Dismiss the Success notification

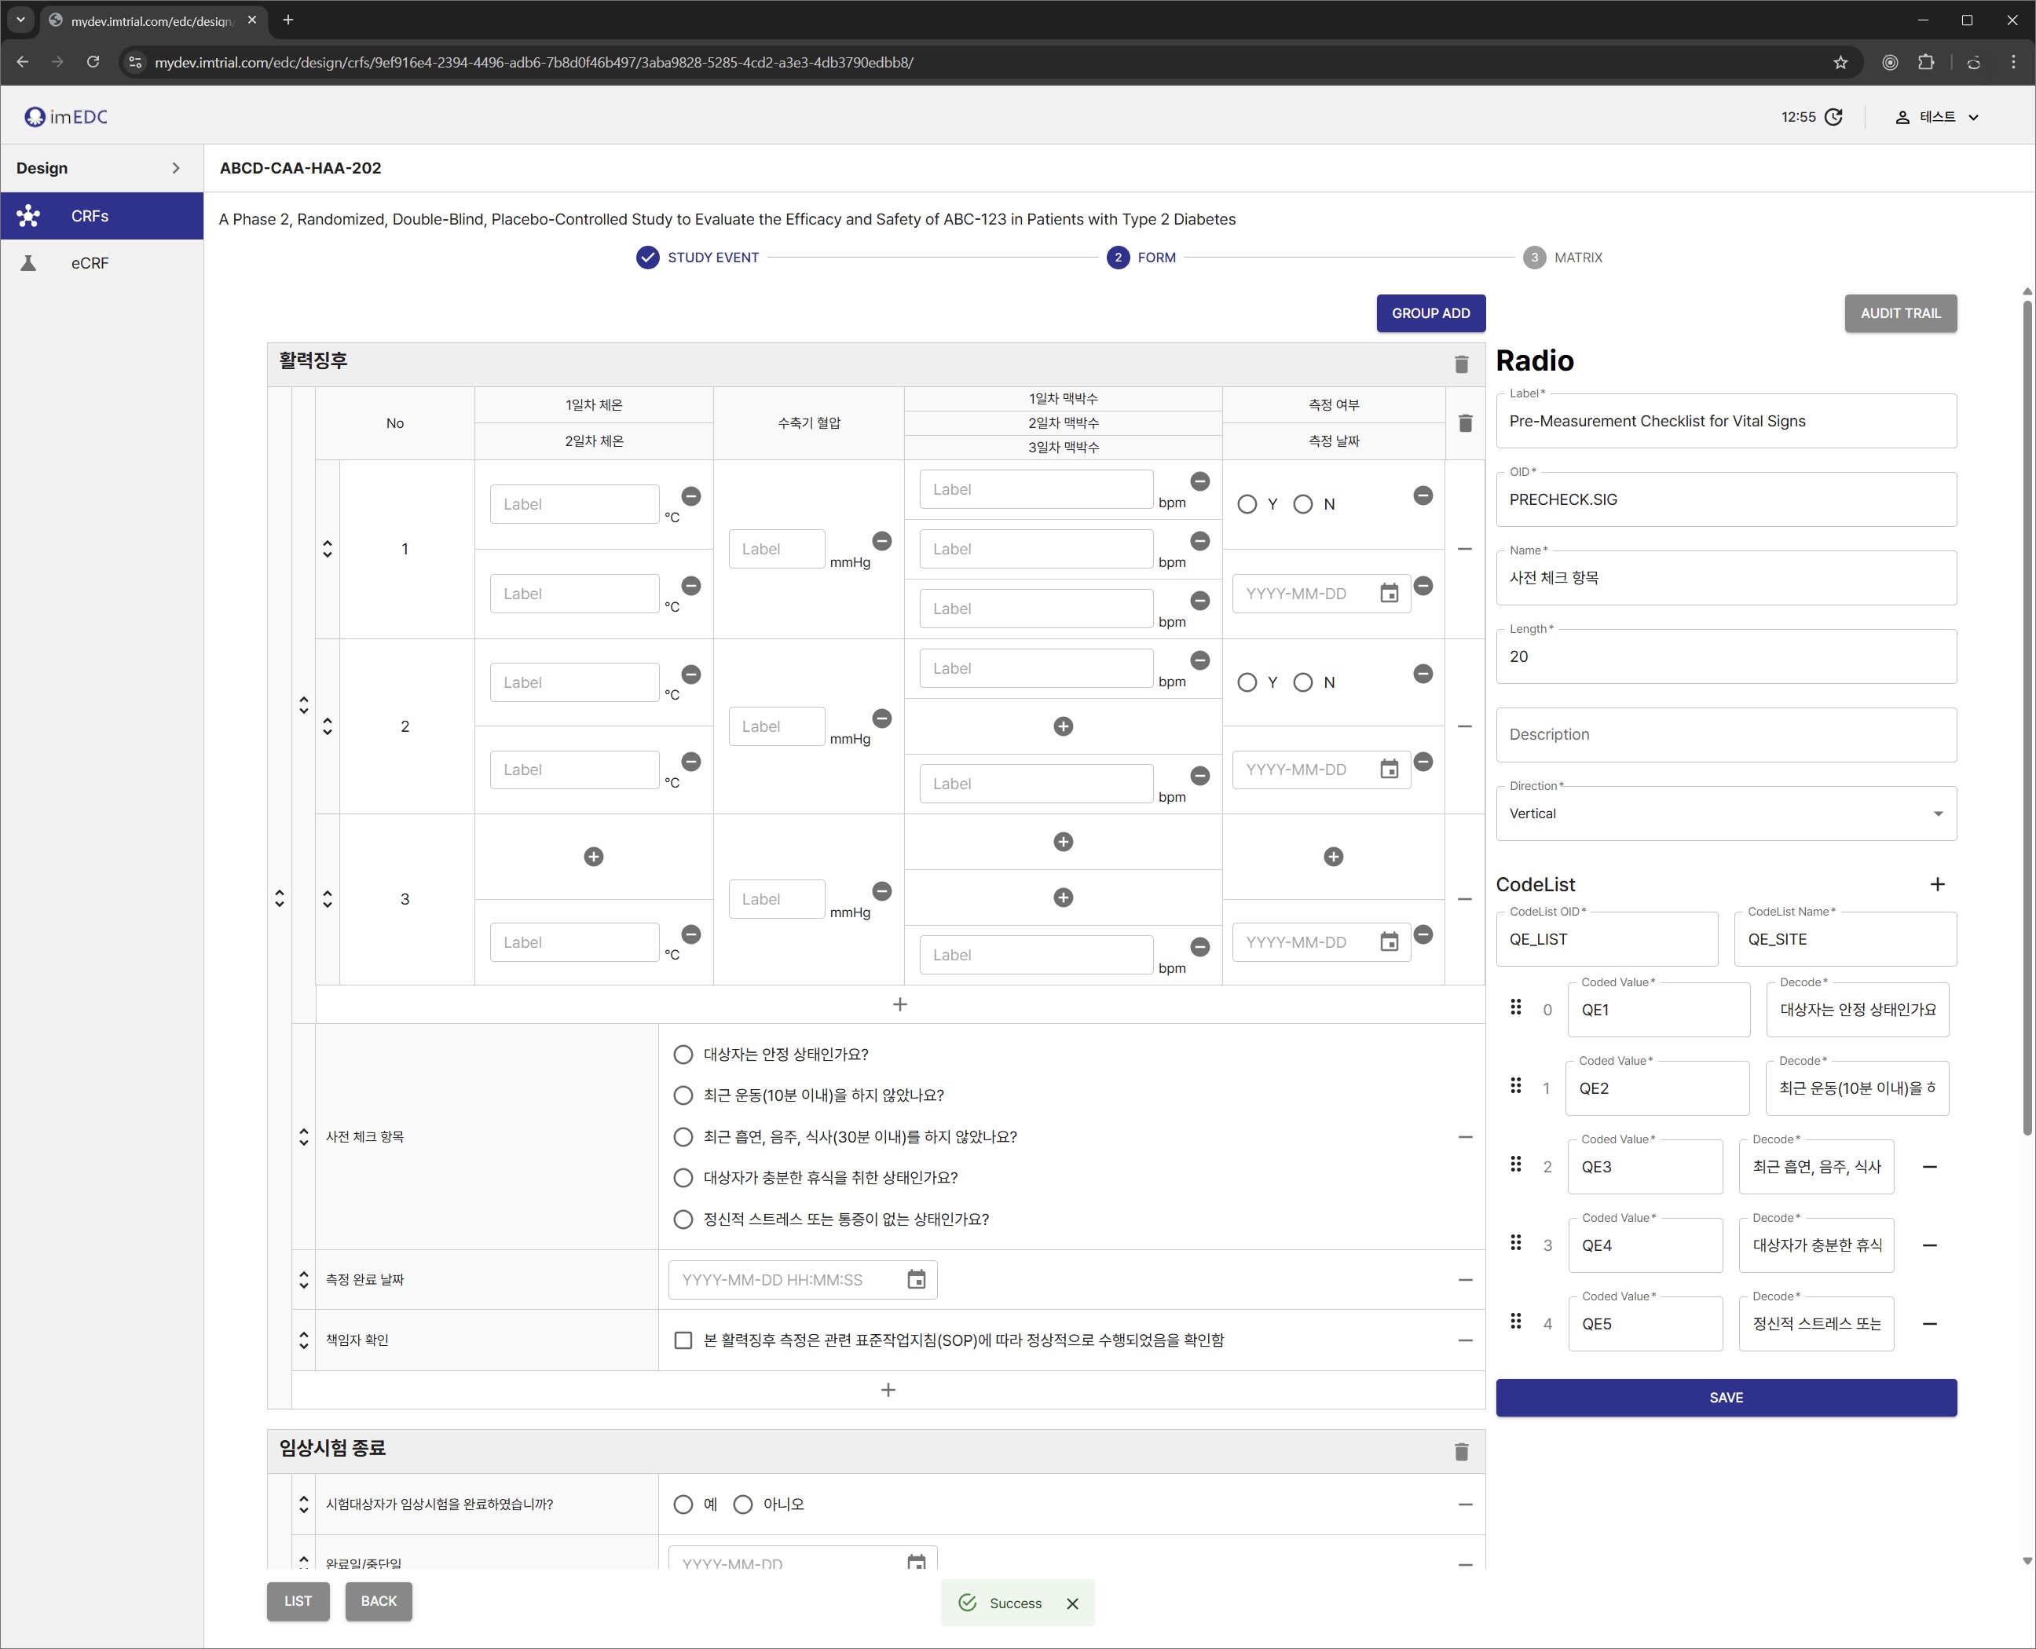coord(1073,1603)
